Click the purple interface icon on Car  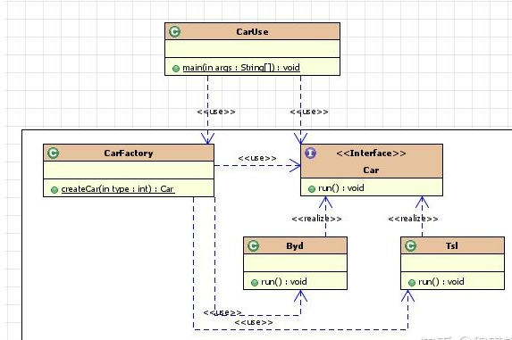[311, 153]
